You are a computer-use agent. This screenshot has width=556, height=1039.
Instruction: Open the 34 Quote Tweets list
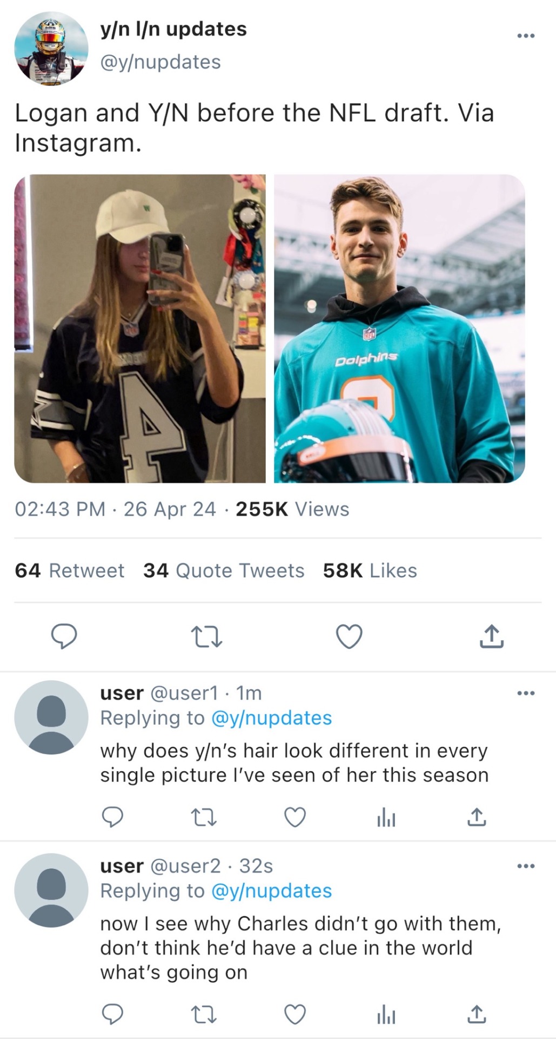224,570
